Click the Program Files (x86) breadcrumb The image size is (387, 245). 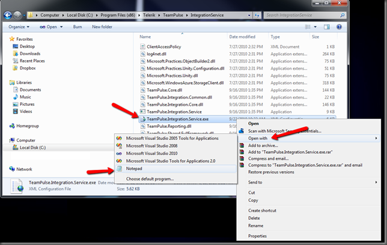pos(118,15)
